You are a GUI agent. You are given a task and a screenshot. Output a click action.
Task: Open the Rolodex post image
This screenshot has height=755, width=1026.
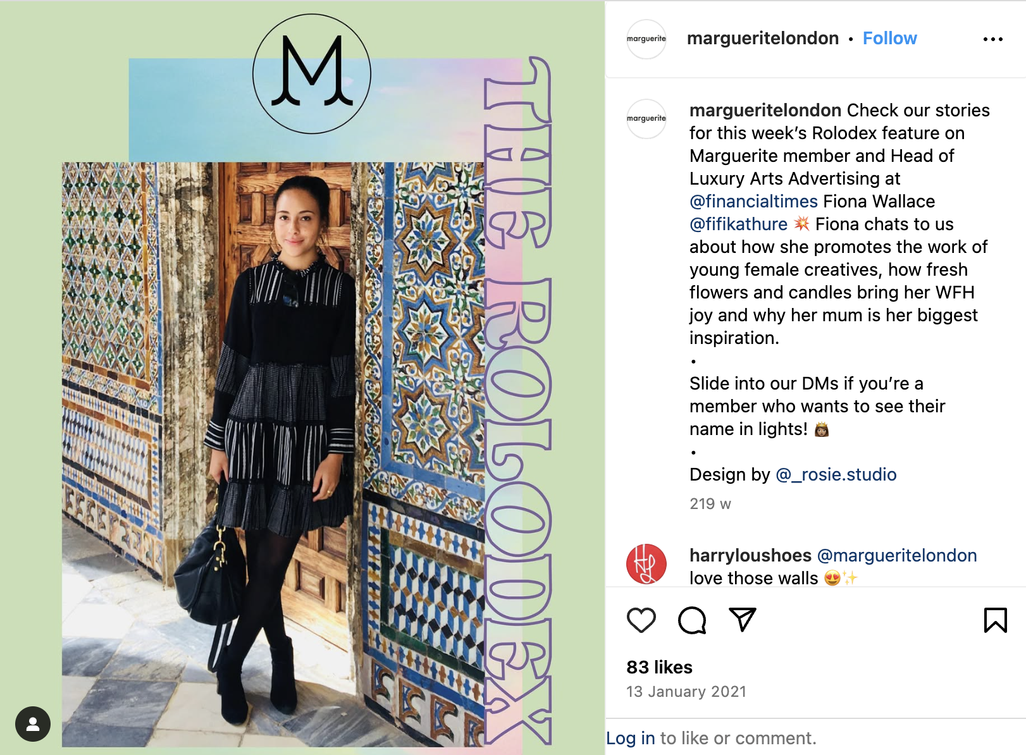(x=302, y=378)
